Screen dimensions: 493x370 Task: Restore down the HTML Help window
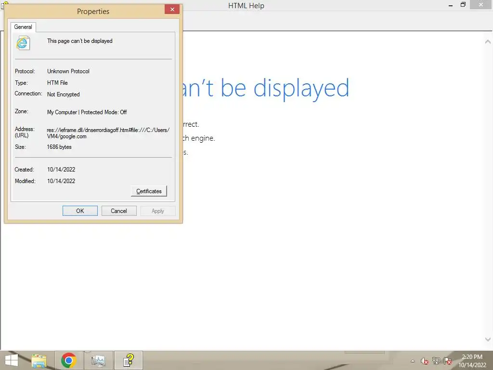pos(463,5)
